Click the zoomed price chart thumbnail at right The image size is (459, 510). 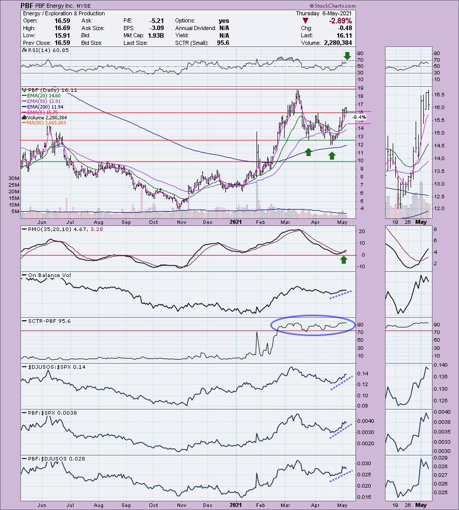tap(409, 152)
